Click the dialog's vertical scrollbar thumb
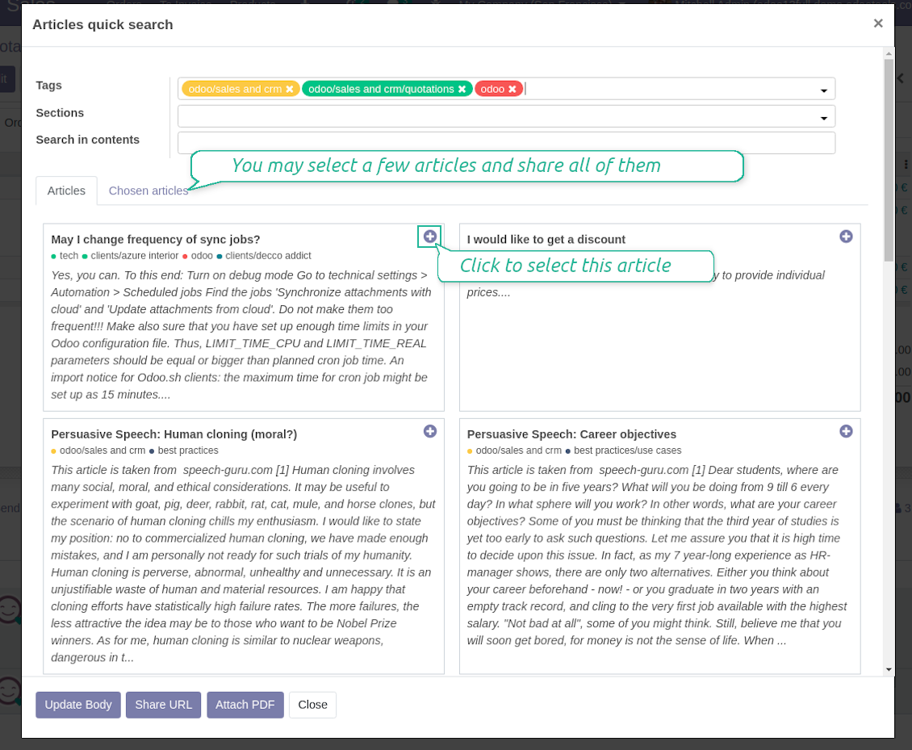912x750 pixels. (888, 160)
